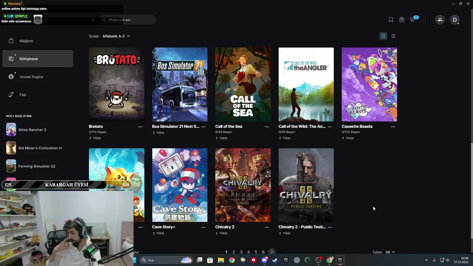Viewport: 473px width, 266px height.
Task: Go to library page 2
Action: [x=234, y=252]
